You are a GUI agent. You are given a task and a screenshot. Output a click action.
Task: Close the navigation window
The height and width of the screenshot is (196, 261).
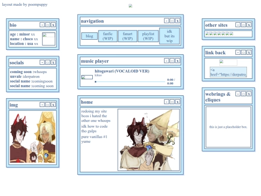tap(177, 21)
